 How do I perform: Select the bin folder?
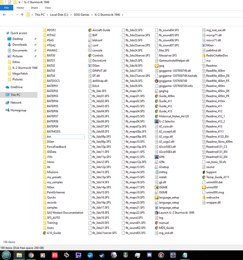(x=63, y=136)
